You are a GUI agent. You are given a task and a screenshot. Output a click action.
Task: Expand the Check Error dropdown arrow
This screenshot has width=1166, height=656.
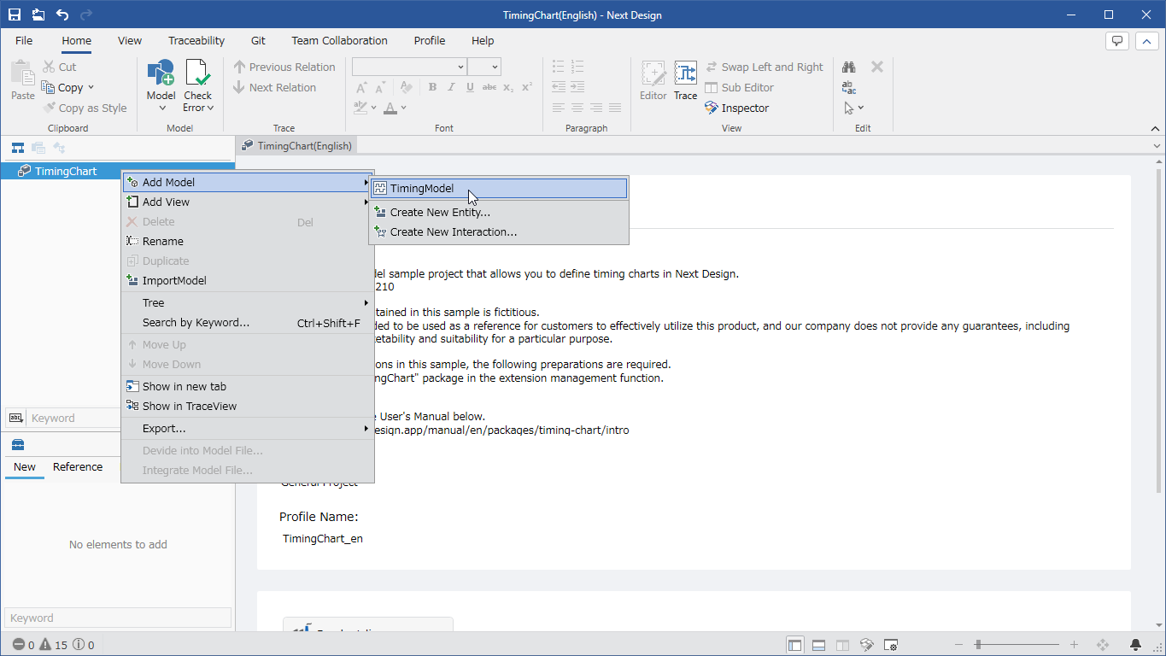tap(210, 108)
